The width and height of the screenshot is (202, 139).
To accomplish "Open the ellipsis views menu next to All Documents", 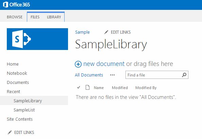I will [112, 75].
